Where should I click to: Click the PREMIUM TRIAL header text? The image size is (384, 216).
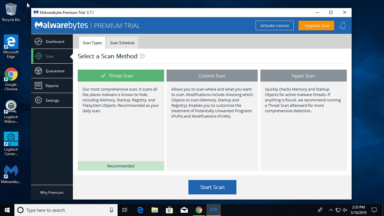tap(117, 25)
